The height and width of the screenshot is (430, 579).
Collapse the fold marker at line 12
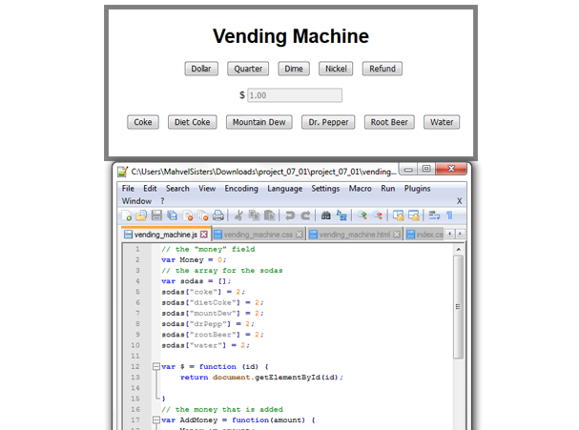155,366
